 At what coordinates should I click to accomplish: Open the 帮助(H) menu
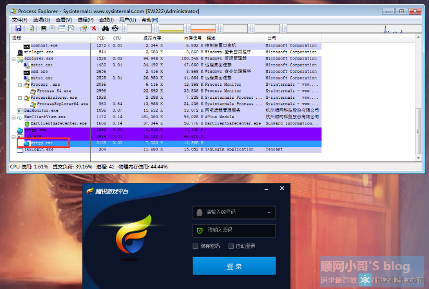pyautogui.click(x=150, y=20)
